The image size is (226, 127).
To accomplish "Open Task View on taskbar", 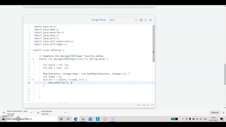I will pos(68,119).
